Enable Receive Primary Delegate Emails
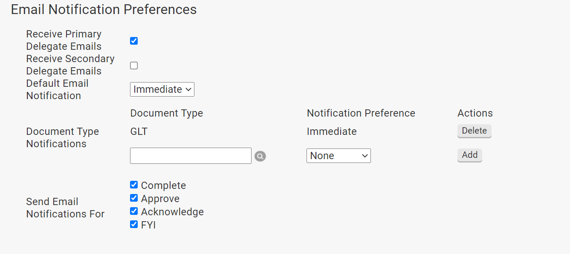The width and height of the screenshot is (570, 254). pyautogui.click(x=134, y=40)
